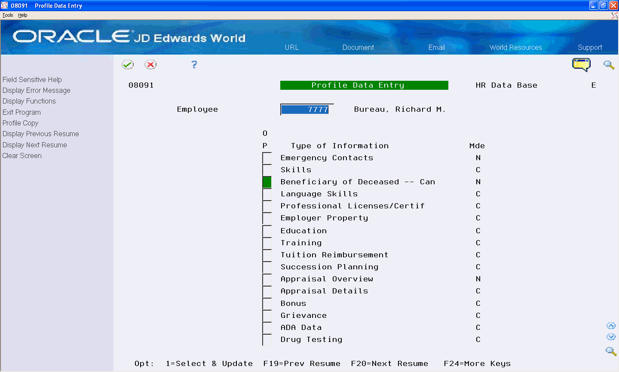Click the blue page down arrow icon
The height and width of the screenshot is (372, 619).
[611, 337]
